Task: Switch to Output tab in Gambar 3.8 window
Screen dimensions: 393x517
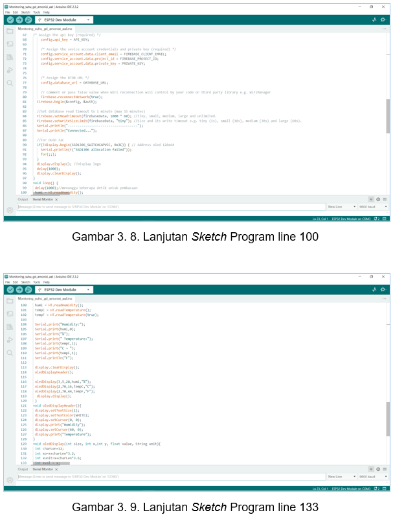Action: pyautogui.click(x=23, y=199)
